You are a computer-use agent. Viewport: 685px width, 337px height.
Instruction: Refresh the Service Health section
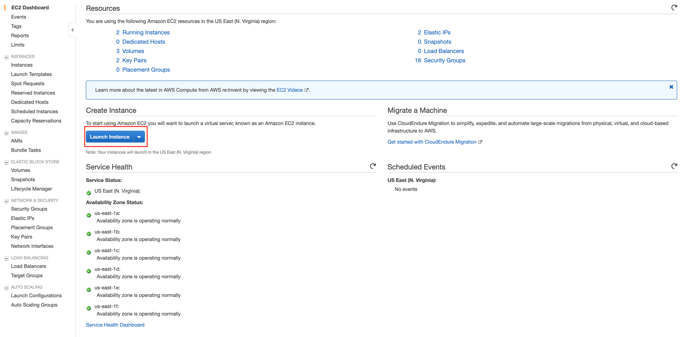point(373,166)
